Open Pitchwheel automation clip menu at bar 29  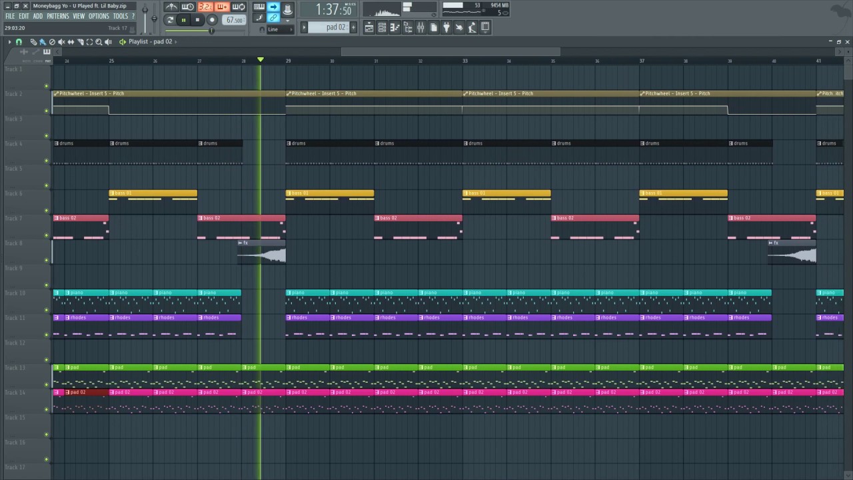[x=289, y=93]
